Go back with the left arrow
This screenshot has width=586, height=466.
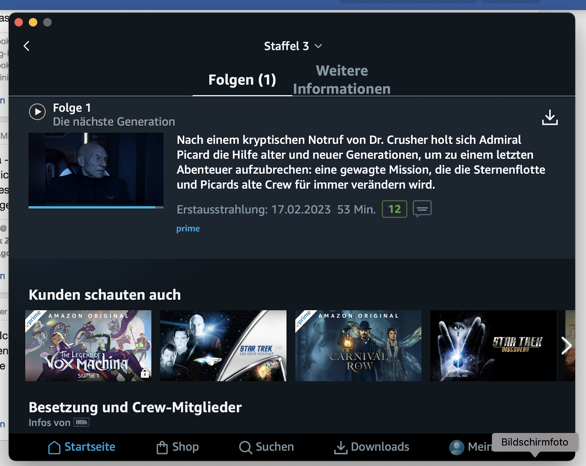(x=27, y=46)
